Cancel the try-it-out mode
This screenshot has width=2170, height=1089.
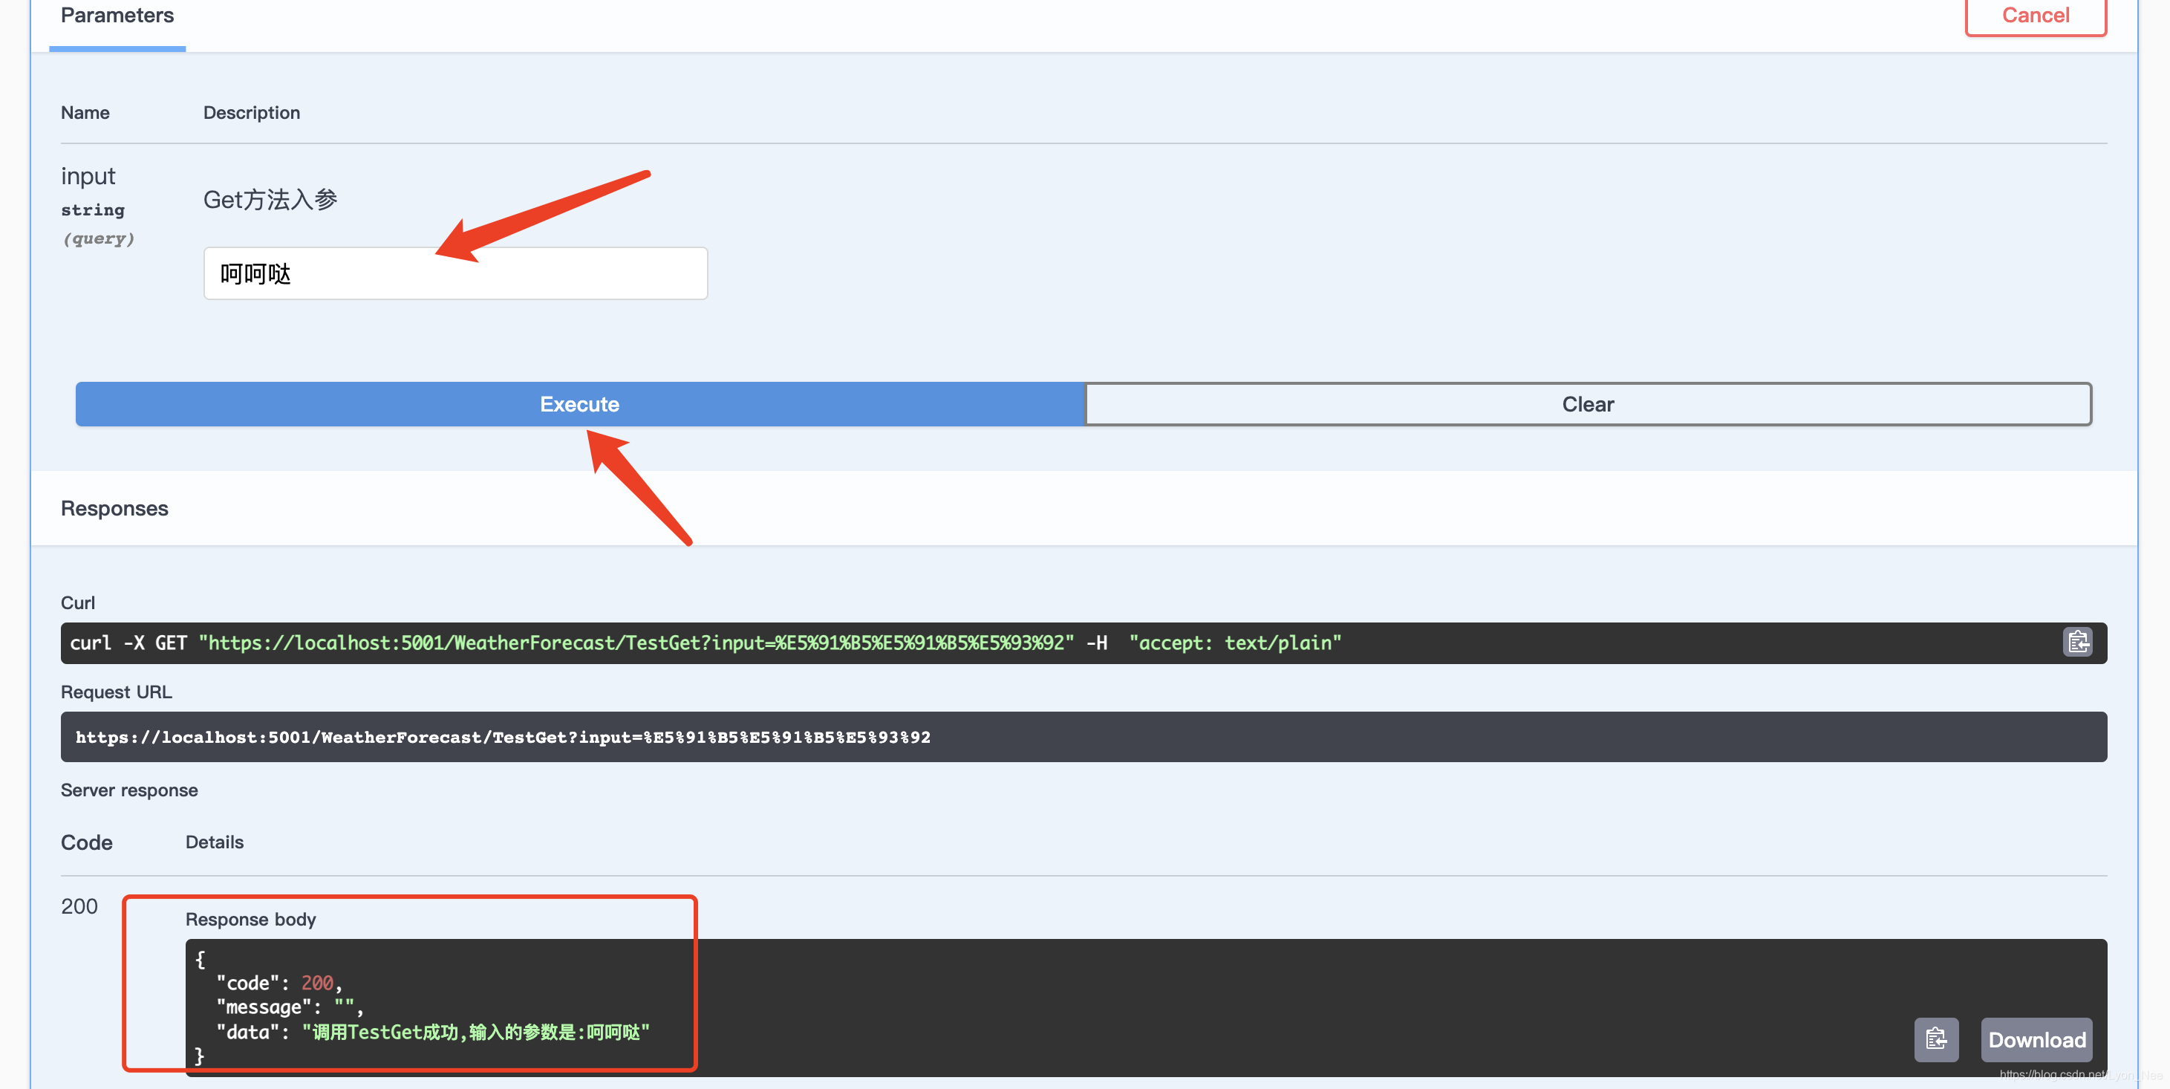point(2036,16)
